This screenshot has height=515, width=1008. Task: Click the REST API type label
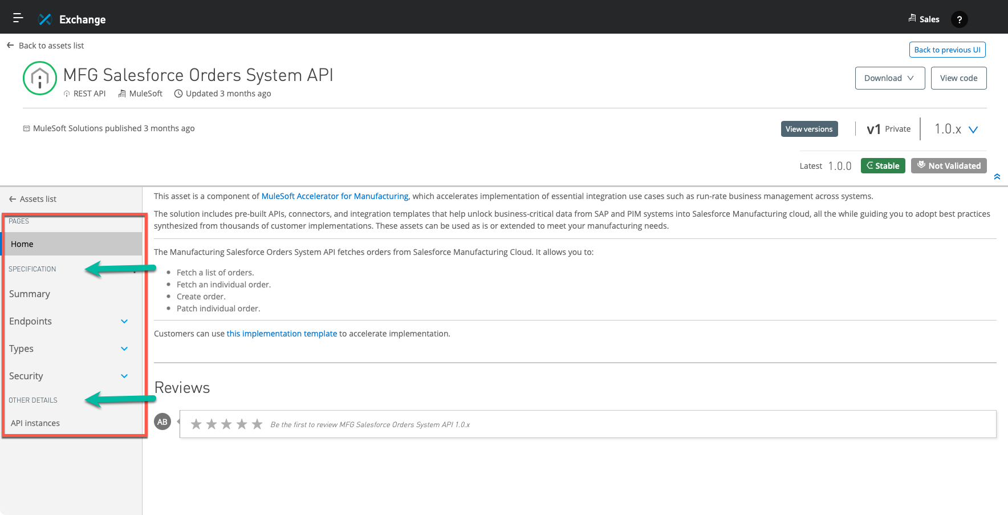point(90,94)
